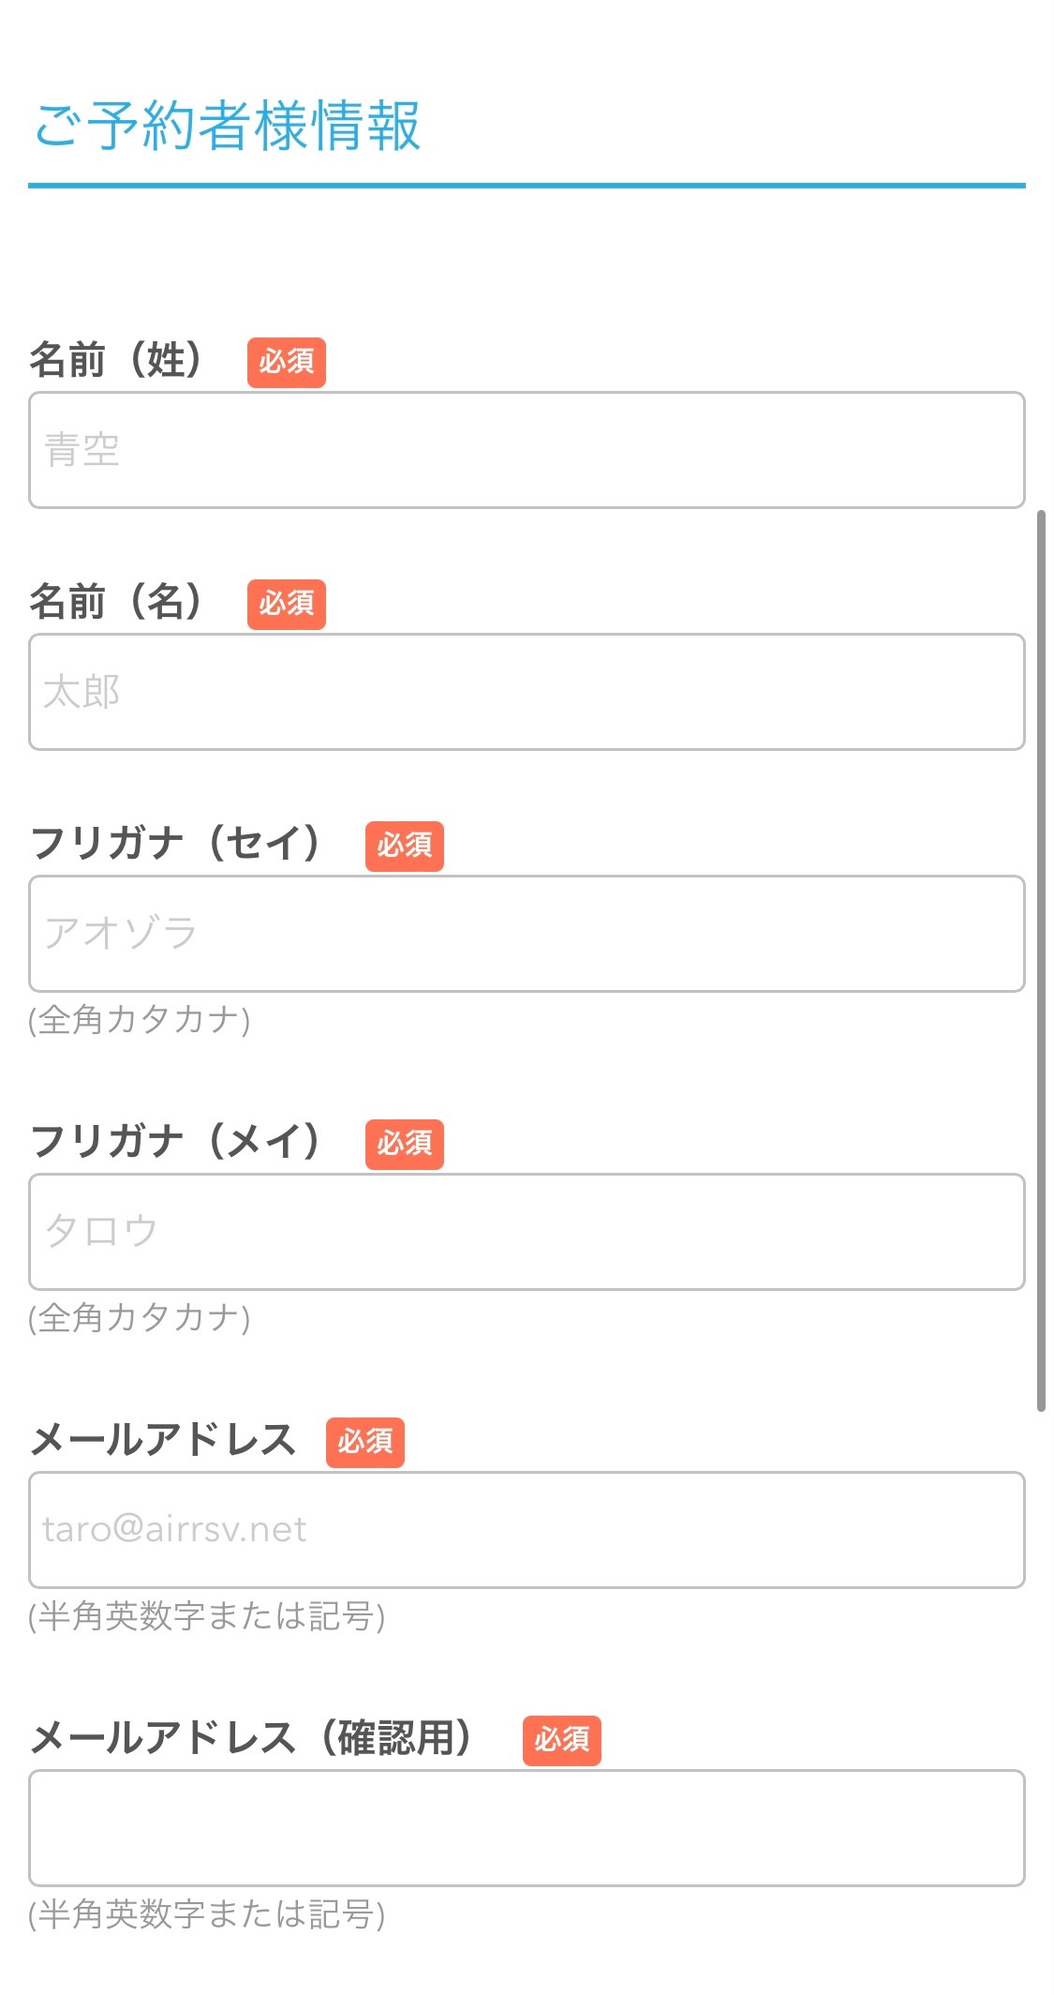Screen dimensions: 1054x1995
Task: Tap the 必須 badge beside フリガナ（セイ）
Action: [405, 847]
